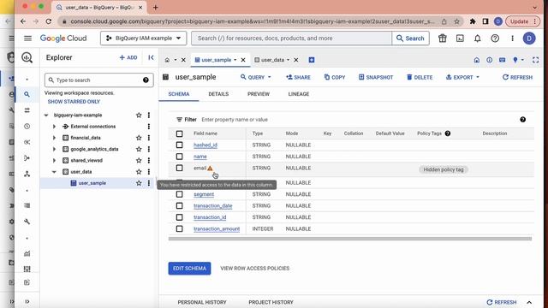Open the QUERY dropdown
The height and width of the screenshot is (308, 548).
[x=255, y=77]
